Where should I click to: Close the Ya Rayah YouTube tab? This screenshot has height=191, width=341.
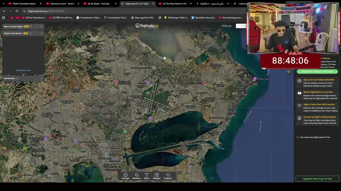(116, 4)
